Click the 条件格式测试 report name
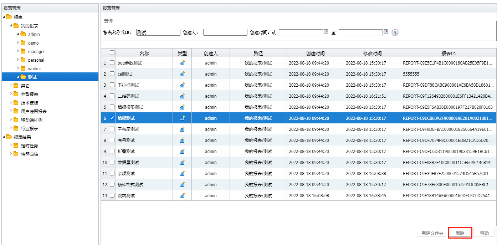The width and height of the screenshot is (497, 245). [130, 185]
